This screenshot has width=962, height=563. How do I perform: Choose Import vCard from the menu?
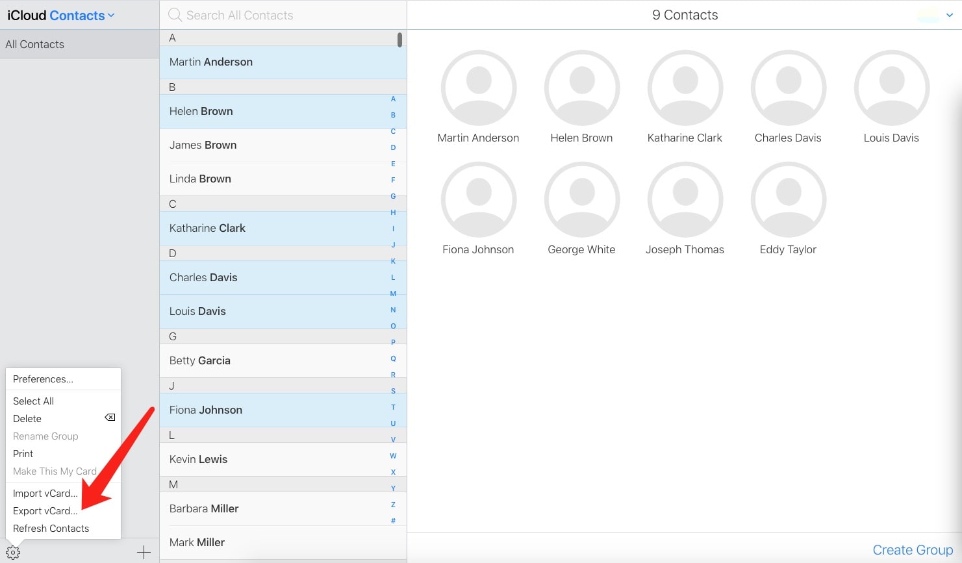(x=45, y=493)
